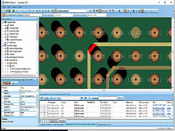This screenshot has height=131, width=175.
Task: Toggle the orange filter icon left of Show results
Action: pyautogui.click(x=4, y=15)
